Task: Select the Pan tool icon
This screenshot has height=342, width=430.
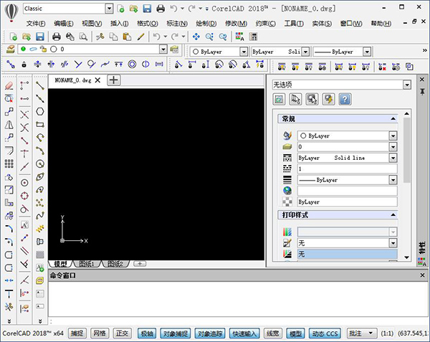Action: [x=196, y=37]
